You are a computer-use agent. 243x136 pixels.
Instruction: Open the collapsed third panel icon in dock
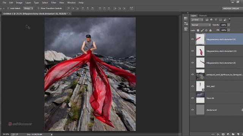coord(186,29)
